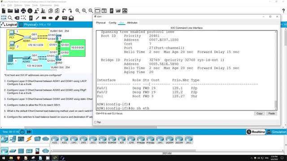Select the Switches subcategory icon
This screenshot has width=287, height=161.
coord(13,151)
